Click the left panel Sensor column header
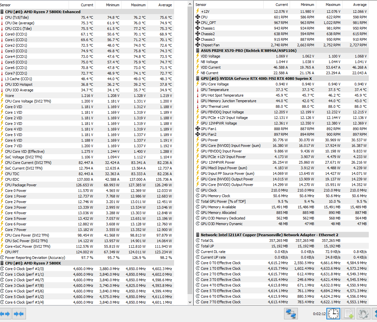The height and width of the screenshot is (322, 377). 34,5
